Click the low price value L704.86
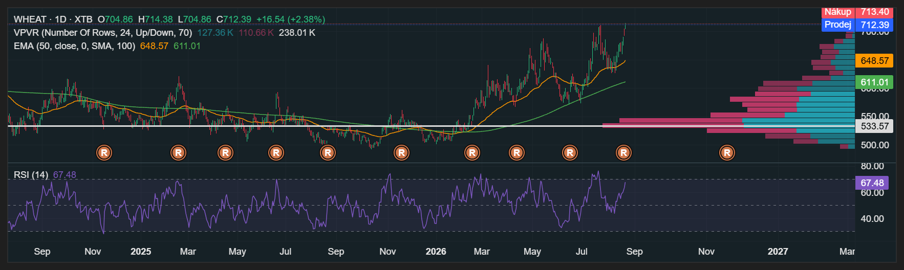 (195, 19)
